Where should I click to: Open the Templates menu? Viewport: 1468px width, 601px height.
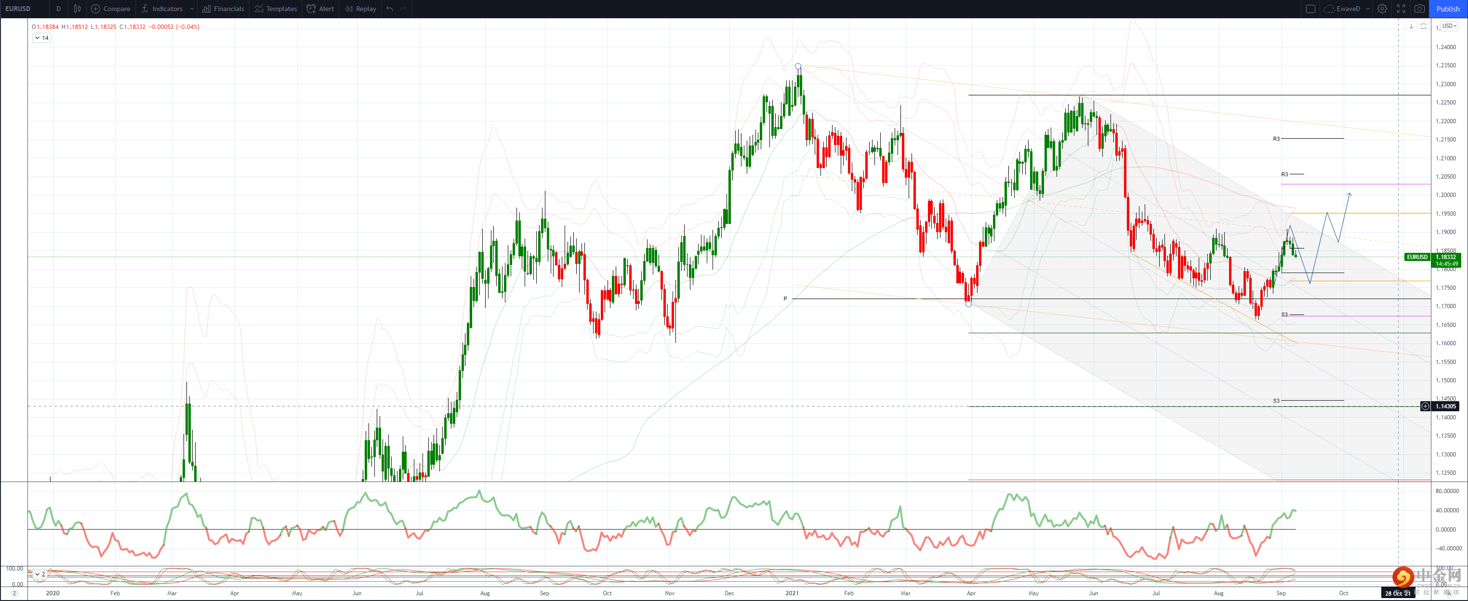coord(276,9)
